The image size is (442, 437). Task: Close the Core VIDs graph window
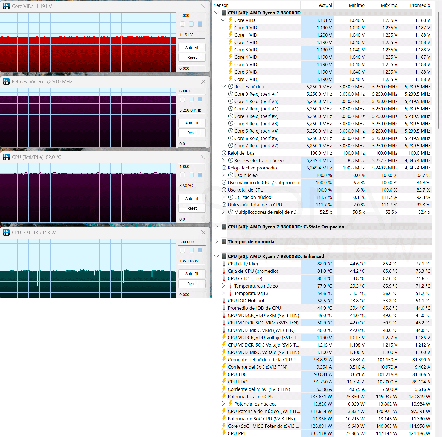pyautogui.click(x=203, y=6)
